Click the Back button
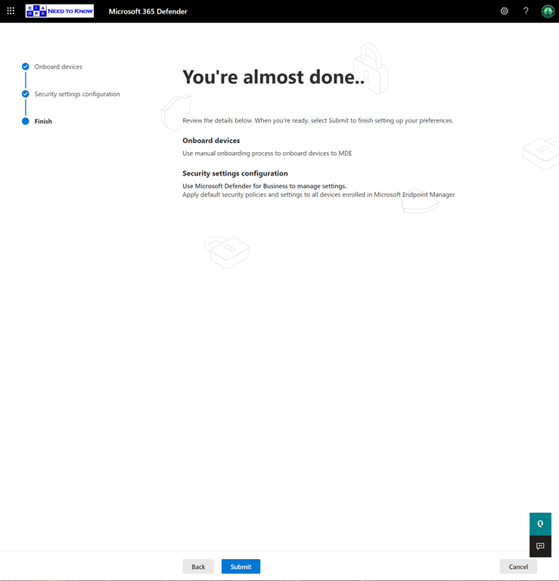 (x=198, y=567)
